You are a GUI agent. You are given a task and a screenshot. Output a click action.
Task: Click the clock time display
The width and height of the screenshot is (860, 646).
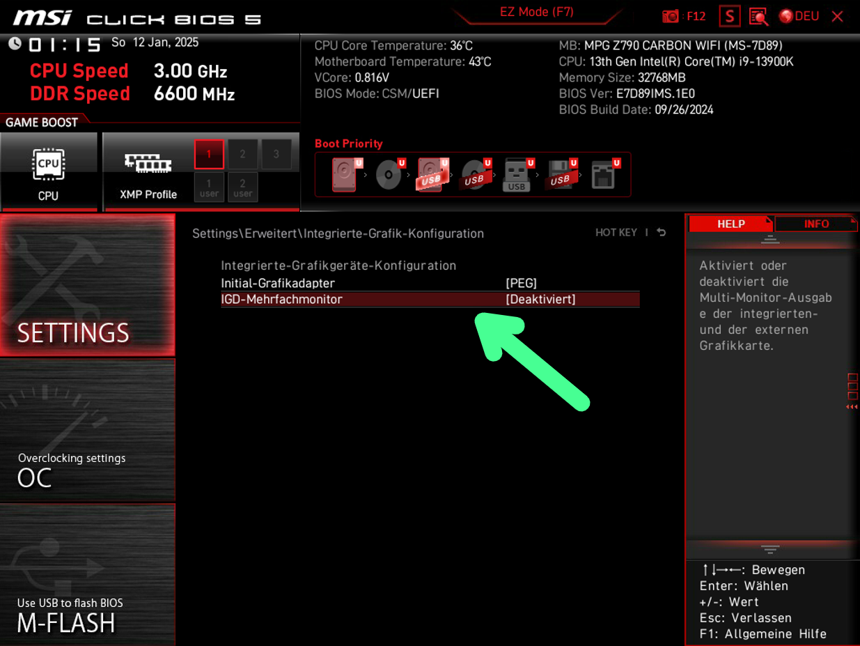coord(64,45)
